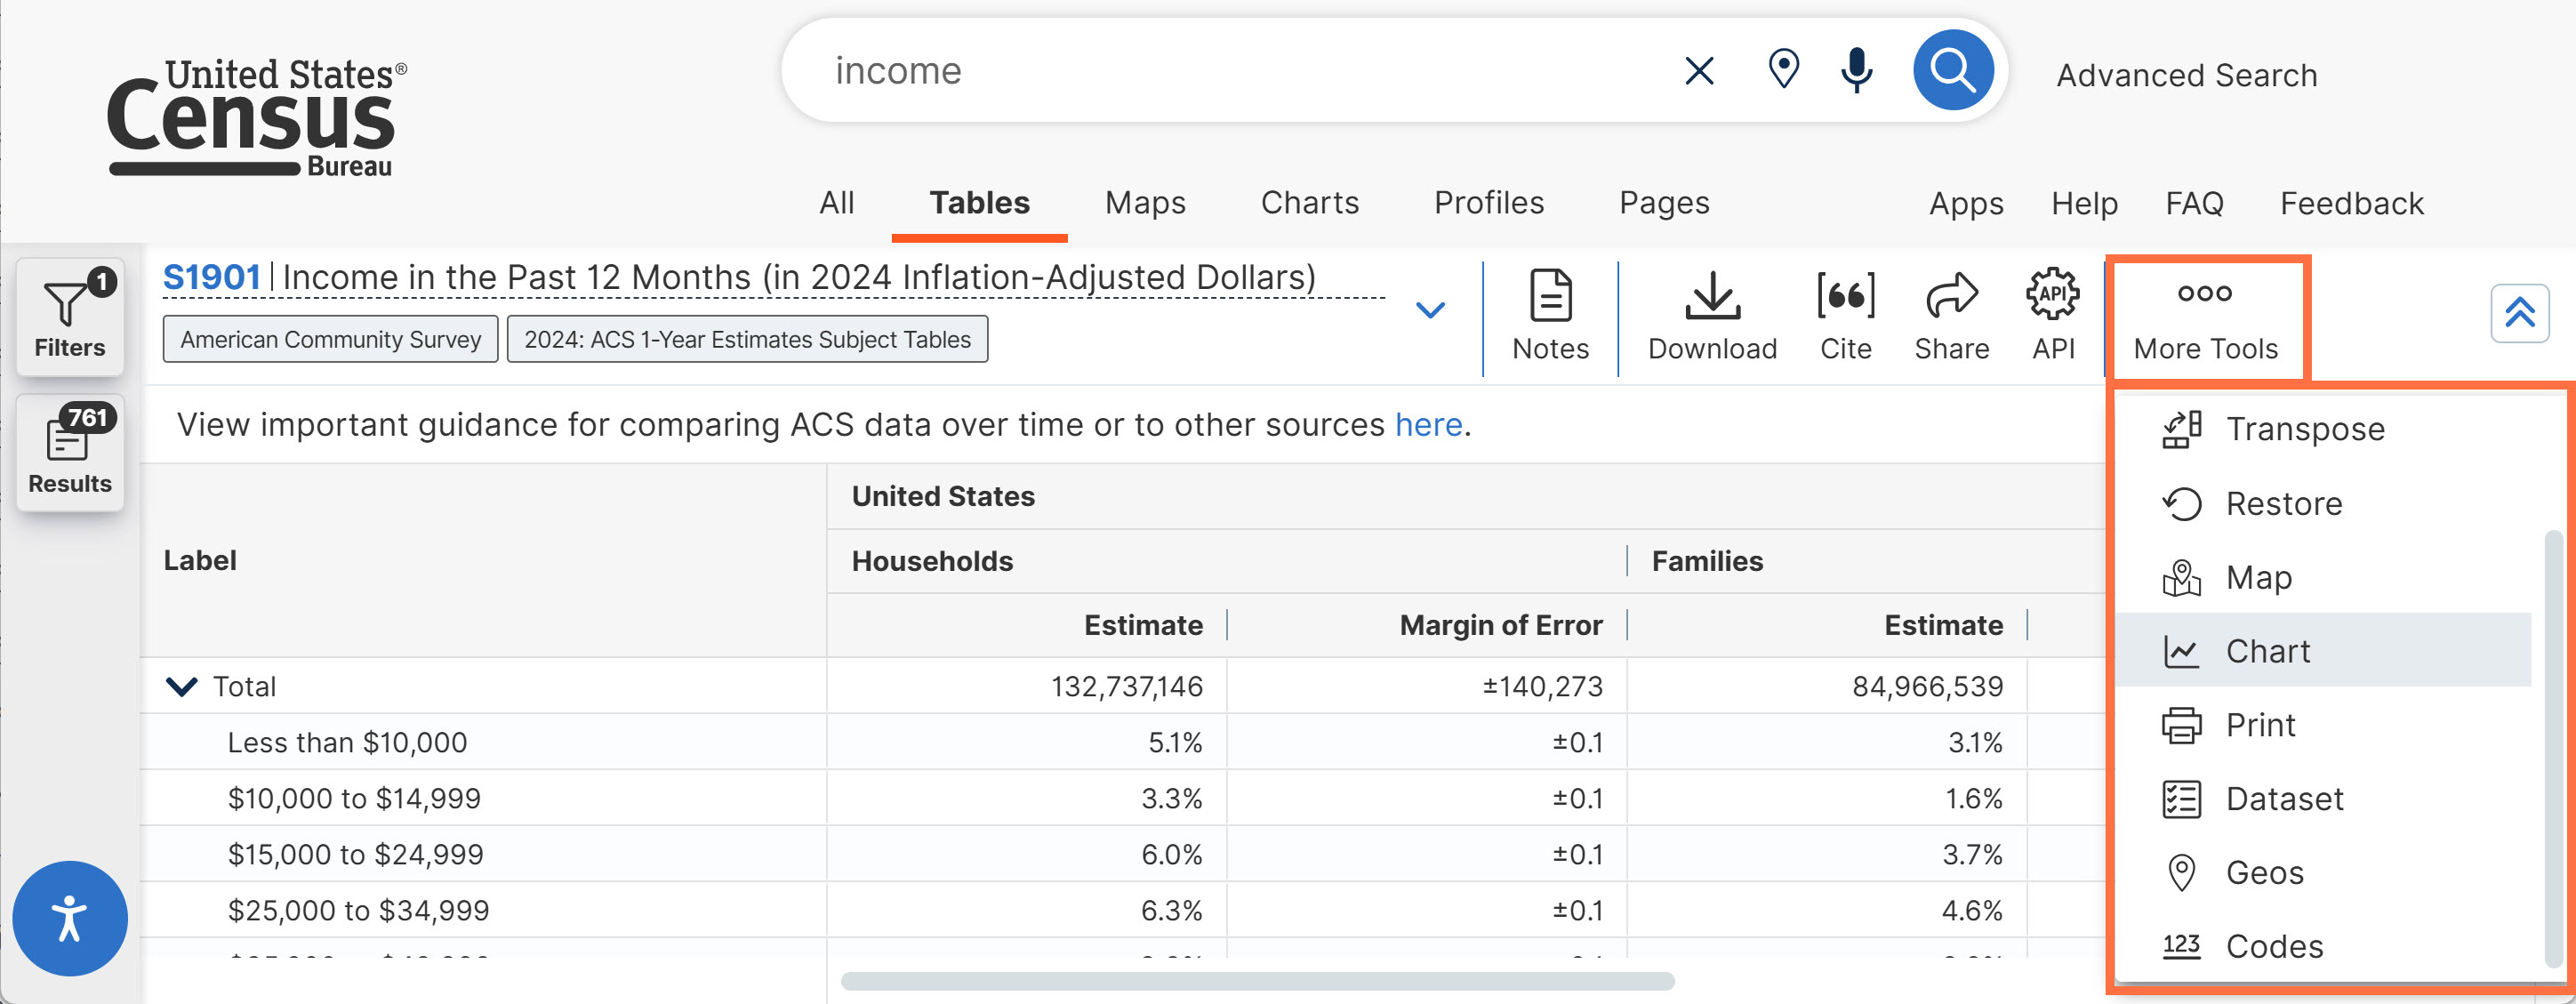The width and height of the screenshot is (2576, 1004).
Task: Open the API gear icon
Action: pyautogui.click(x=2053, y=316)
